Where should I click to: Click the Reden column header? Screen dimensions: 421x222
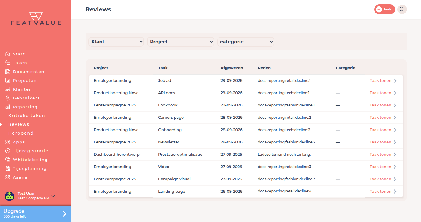pyautogui.click(x=264, y=68)
